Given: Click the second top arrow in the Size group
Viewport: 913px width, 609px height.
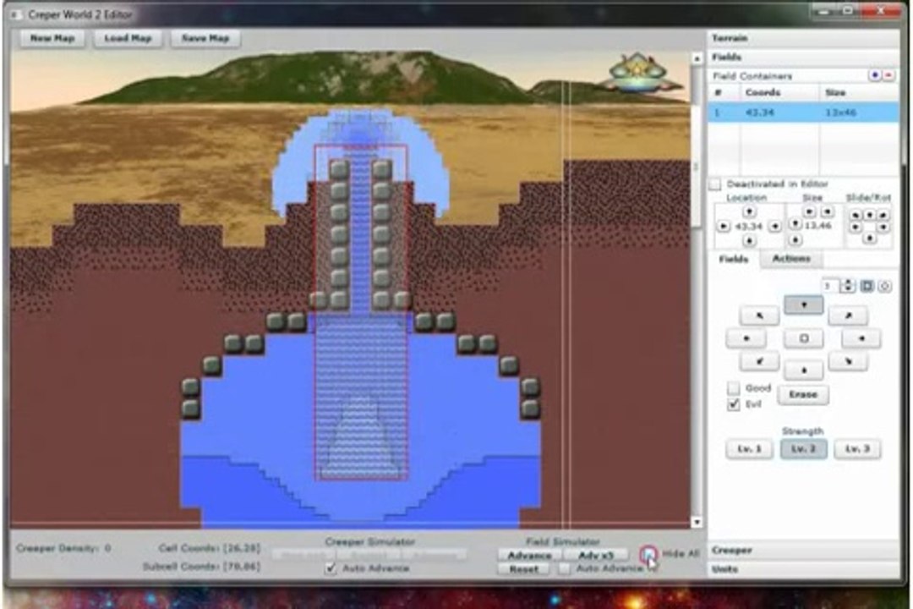Looking at the screenshot, I should pyautogui.click(x=827, y=211).
